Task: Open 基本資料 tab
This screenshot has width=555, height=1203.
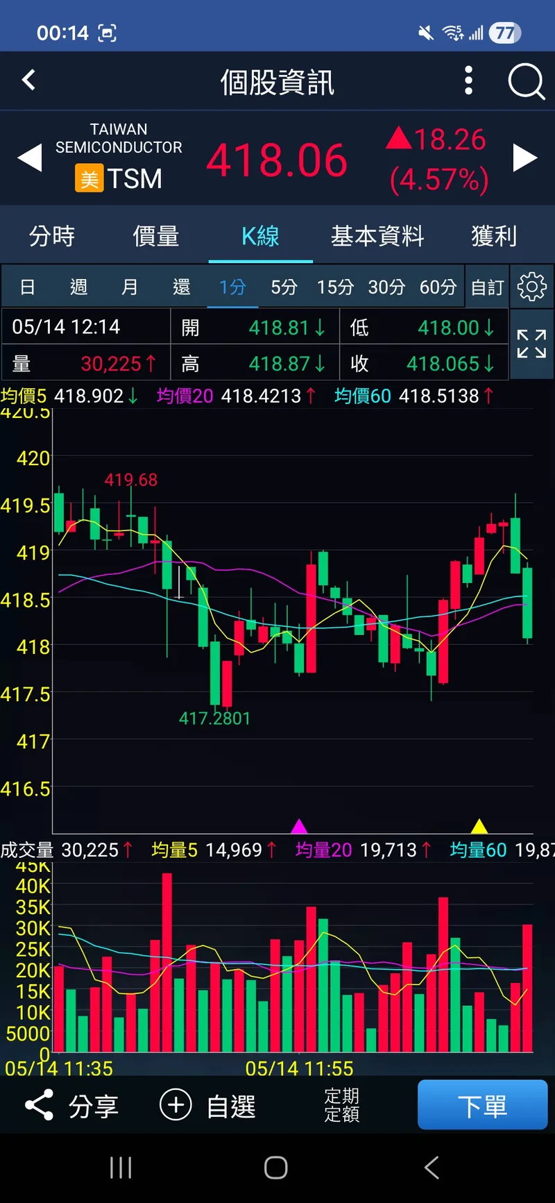Action: click(377, 236)
